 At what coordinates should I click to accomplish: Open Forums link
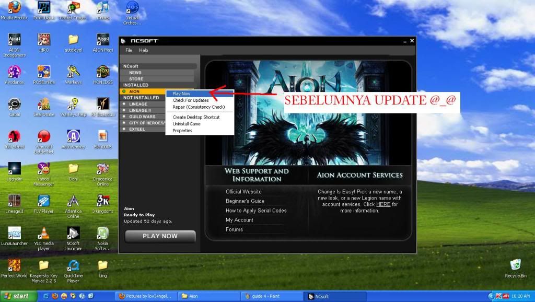tap(234, 230)
